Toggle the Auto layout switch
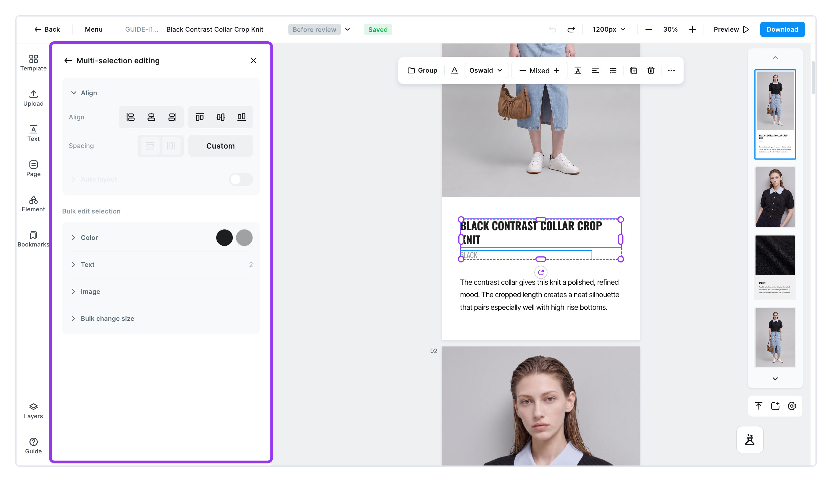 pos(241,179)
